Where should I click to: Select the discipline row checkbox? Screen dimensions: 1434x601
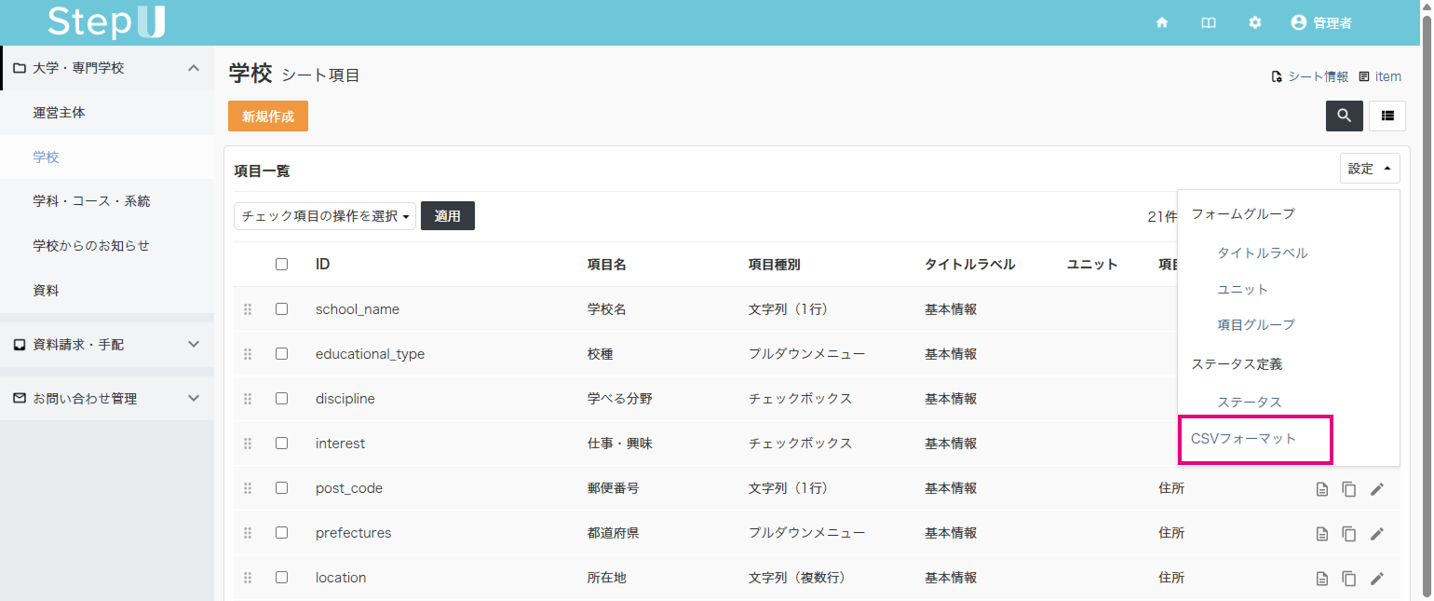pyautogui.click(x=282, y=398)
